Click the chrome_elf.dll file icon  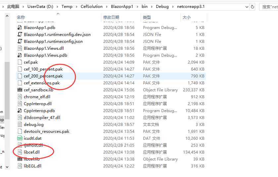[20, 97]
